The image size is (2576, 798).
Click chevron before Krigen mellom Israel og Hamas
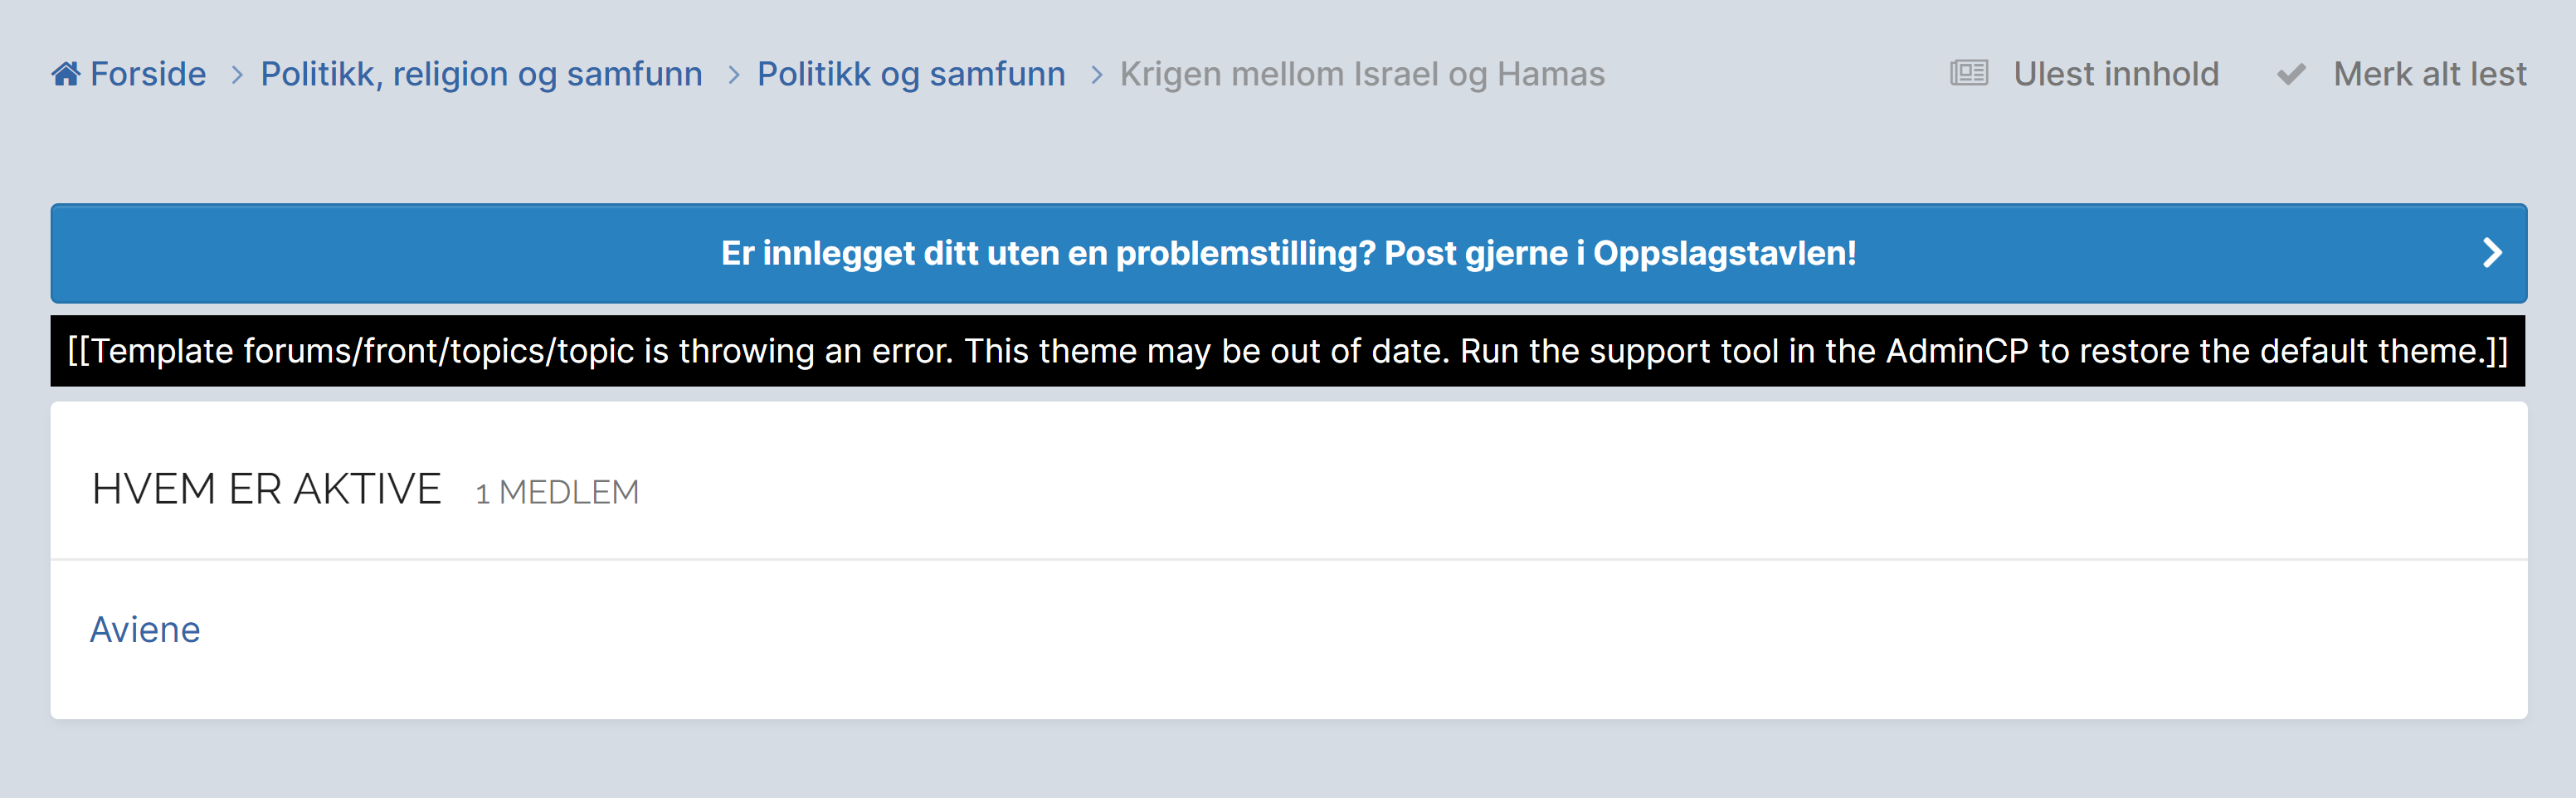tap(1097, 75)
